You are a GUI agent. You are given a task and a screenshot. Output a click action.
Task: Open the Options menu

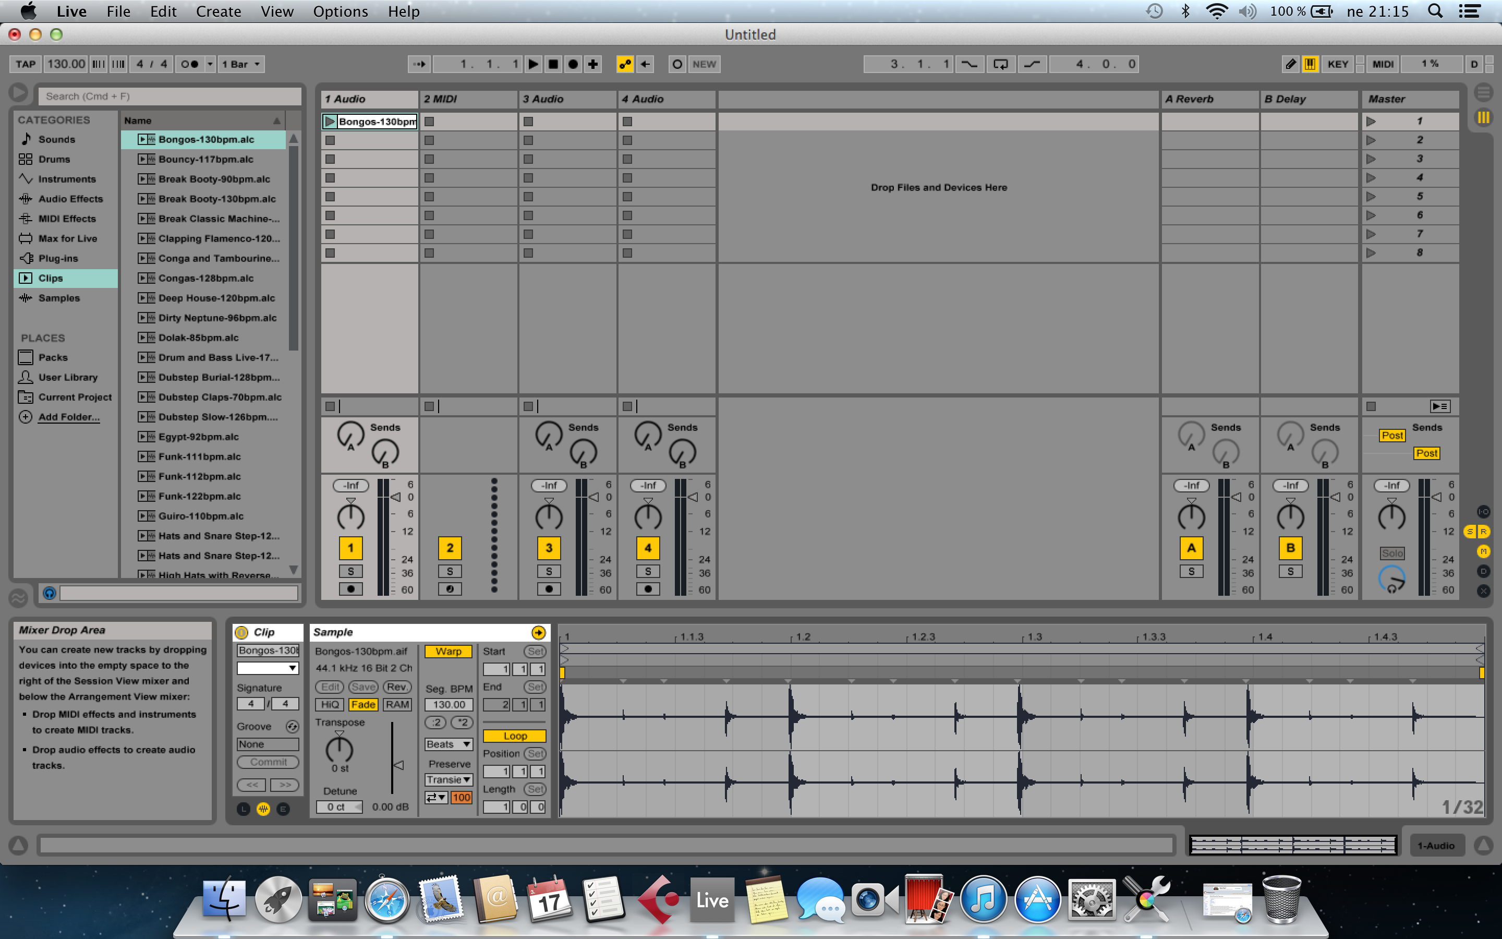pos(340,11)
